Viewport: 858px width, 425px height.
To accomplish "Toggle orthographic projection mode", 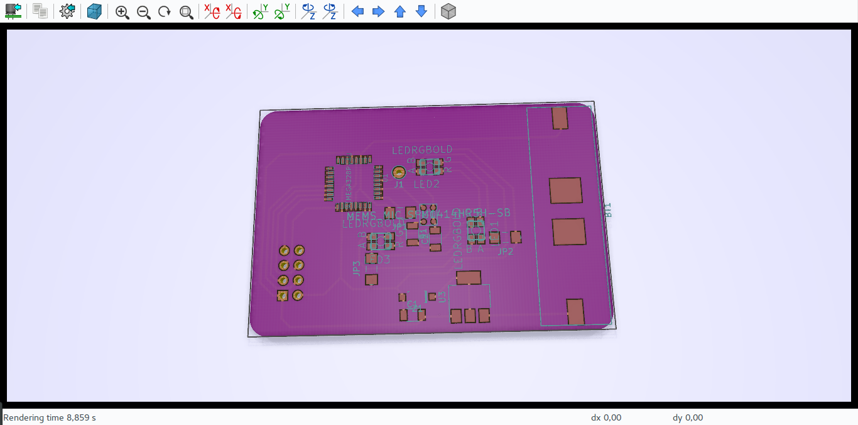I will 448,11.
